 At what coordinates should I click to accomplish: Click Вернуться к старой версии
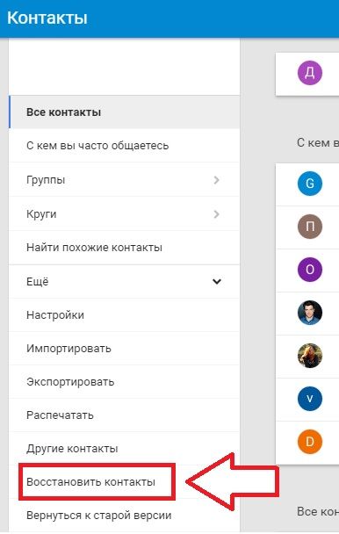pos(125,516)
